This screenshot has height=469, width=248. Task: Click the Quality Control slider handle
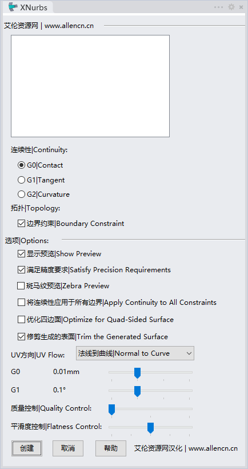coord(111,410)
